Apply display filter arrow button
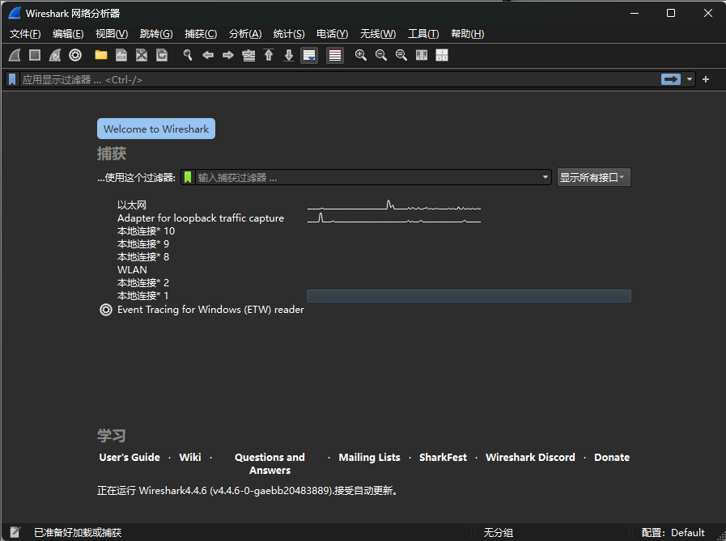 click(671, 79)
